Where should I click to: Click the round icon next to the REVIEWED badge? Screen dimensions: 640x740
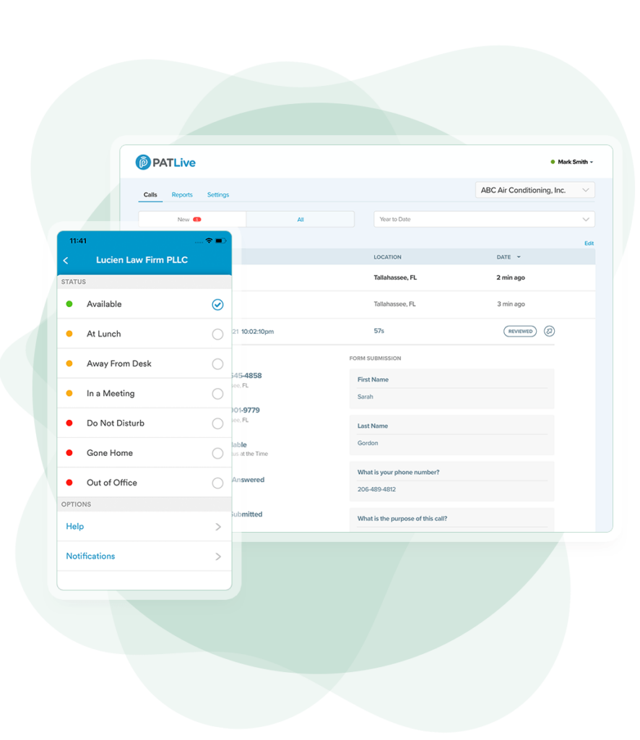coord(549,331)
